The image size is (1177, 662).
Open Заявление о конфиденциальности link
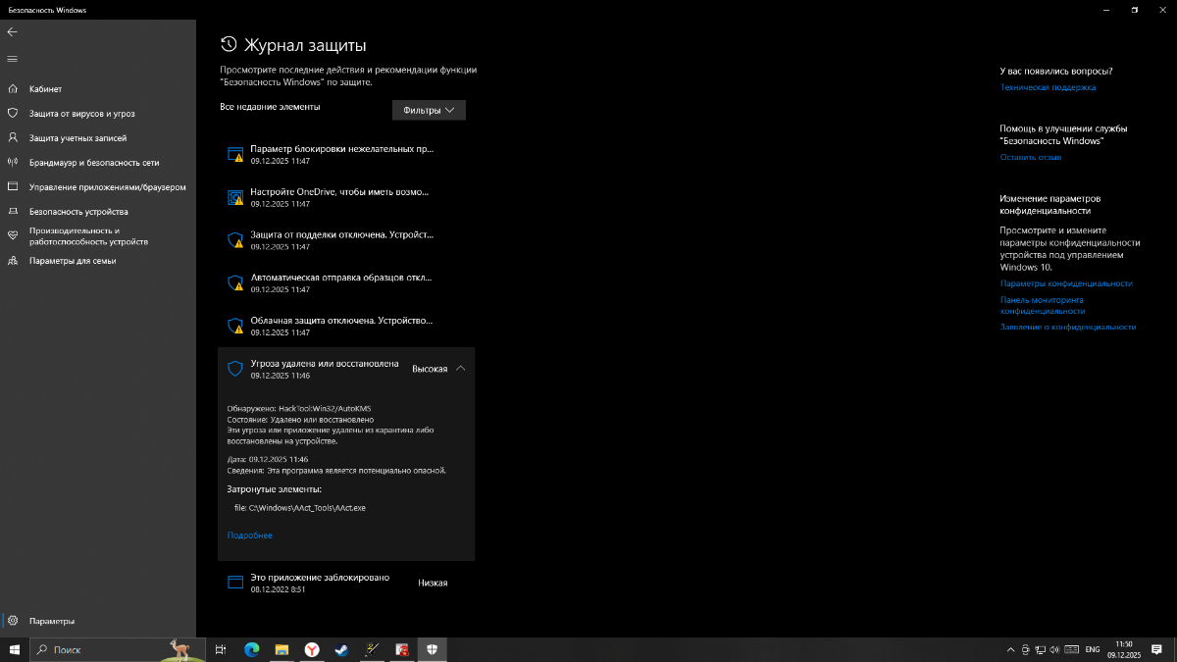pos(1068,327)
